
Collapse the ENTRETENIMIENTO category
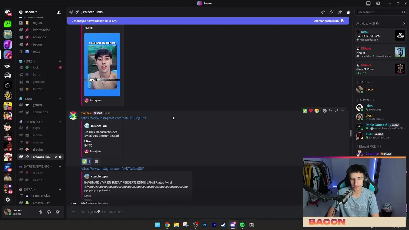click(x=36, y=166)
